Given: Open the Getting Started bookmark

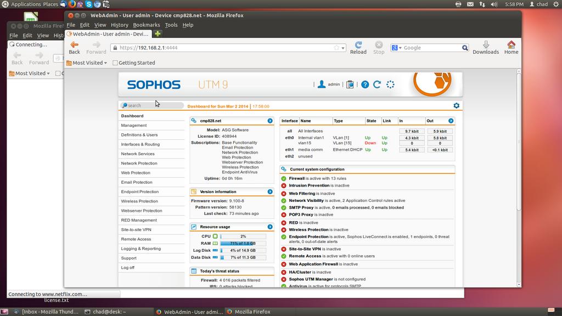Looking at the screenshot, I should tap(134, 63).
